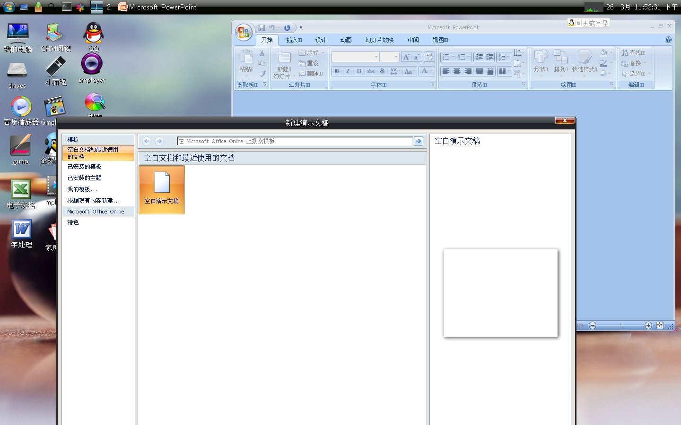Screen dimensions: 681x425
Task: Switch to the 审阅 ribbon tab
Action: 413,40
